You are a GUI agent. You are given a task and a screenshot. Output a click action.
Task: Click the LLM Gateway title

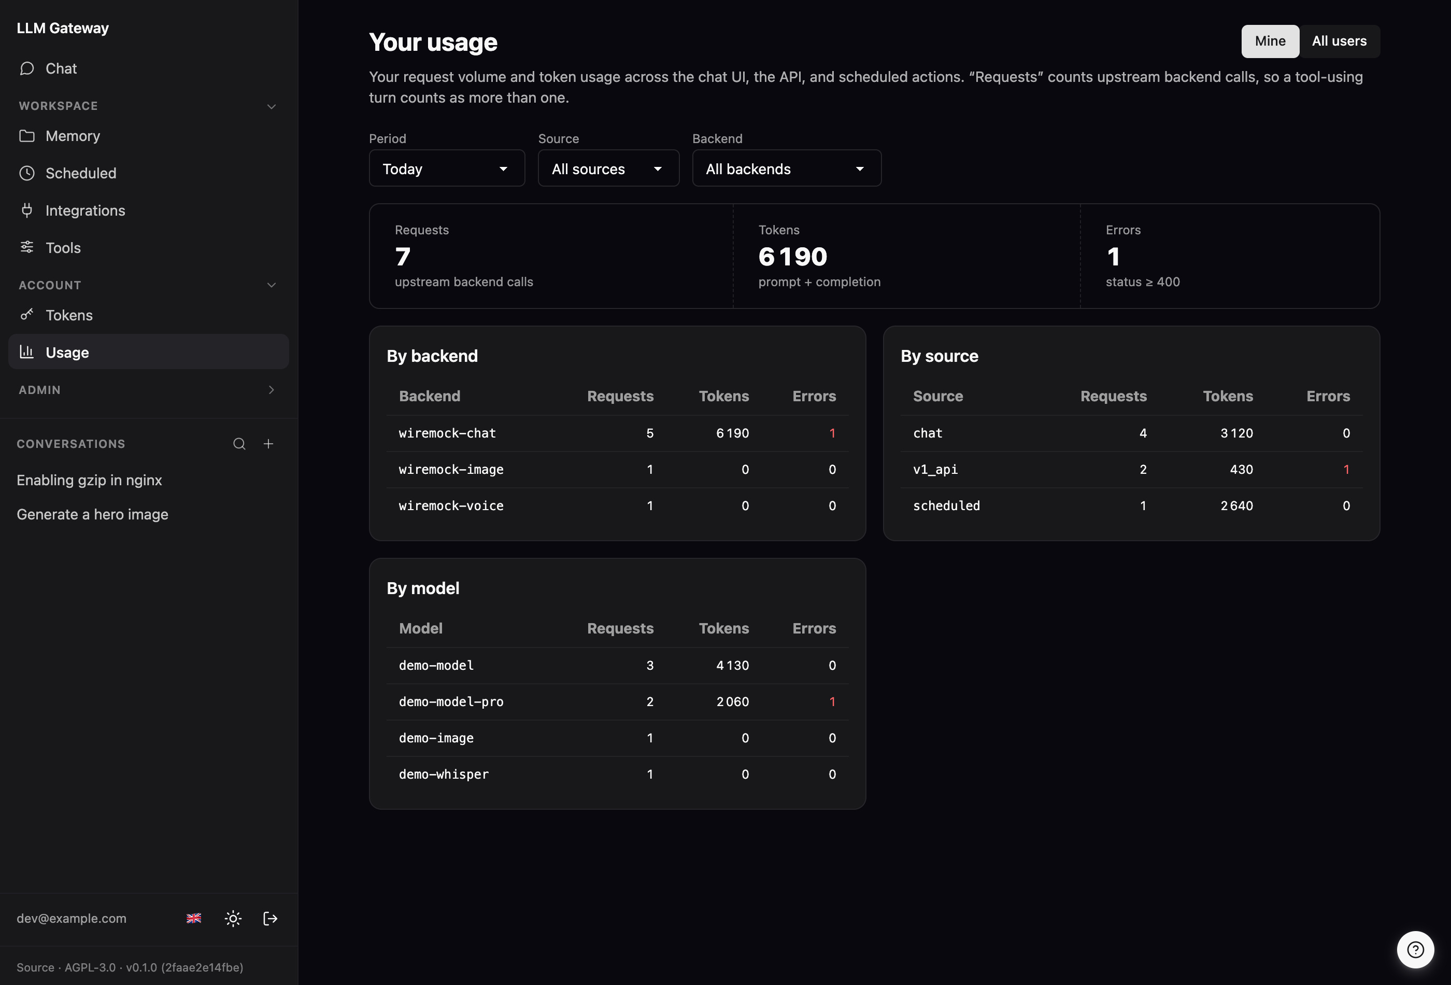pyautogui.click(x=62, y=28)
